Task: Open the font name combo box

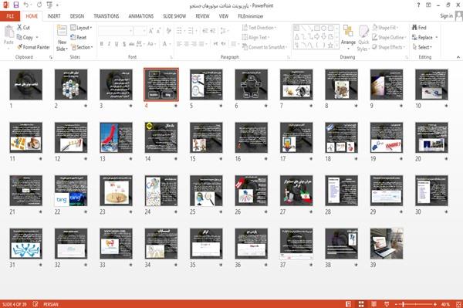Action: (115, 31)
